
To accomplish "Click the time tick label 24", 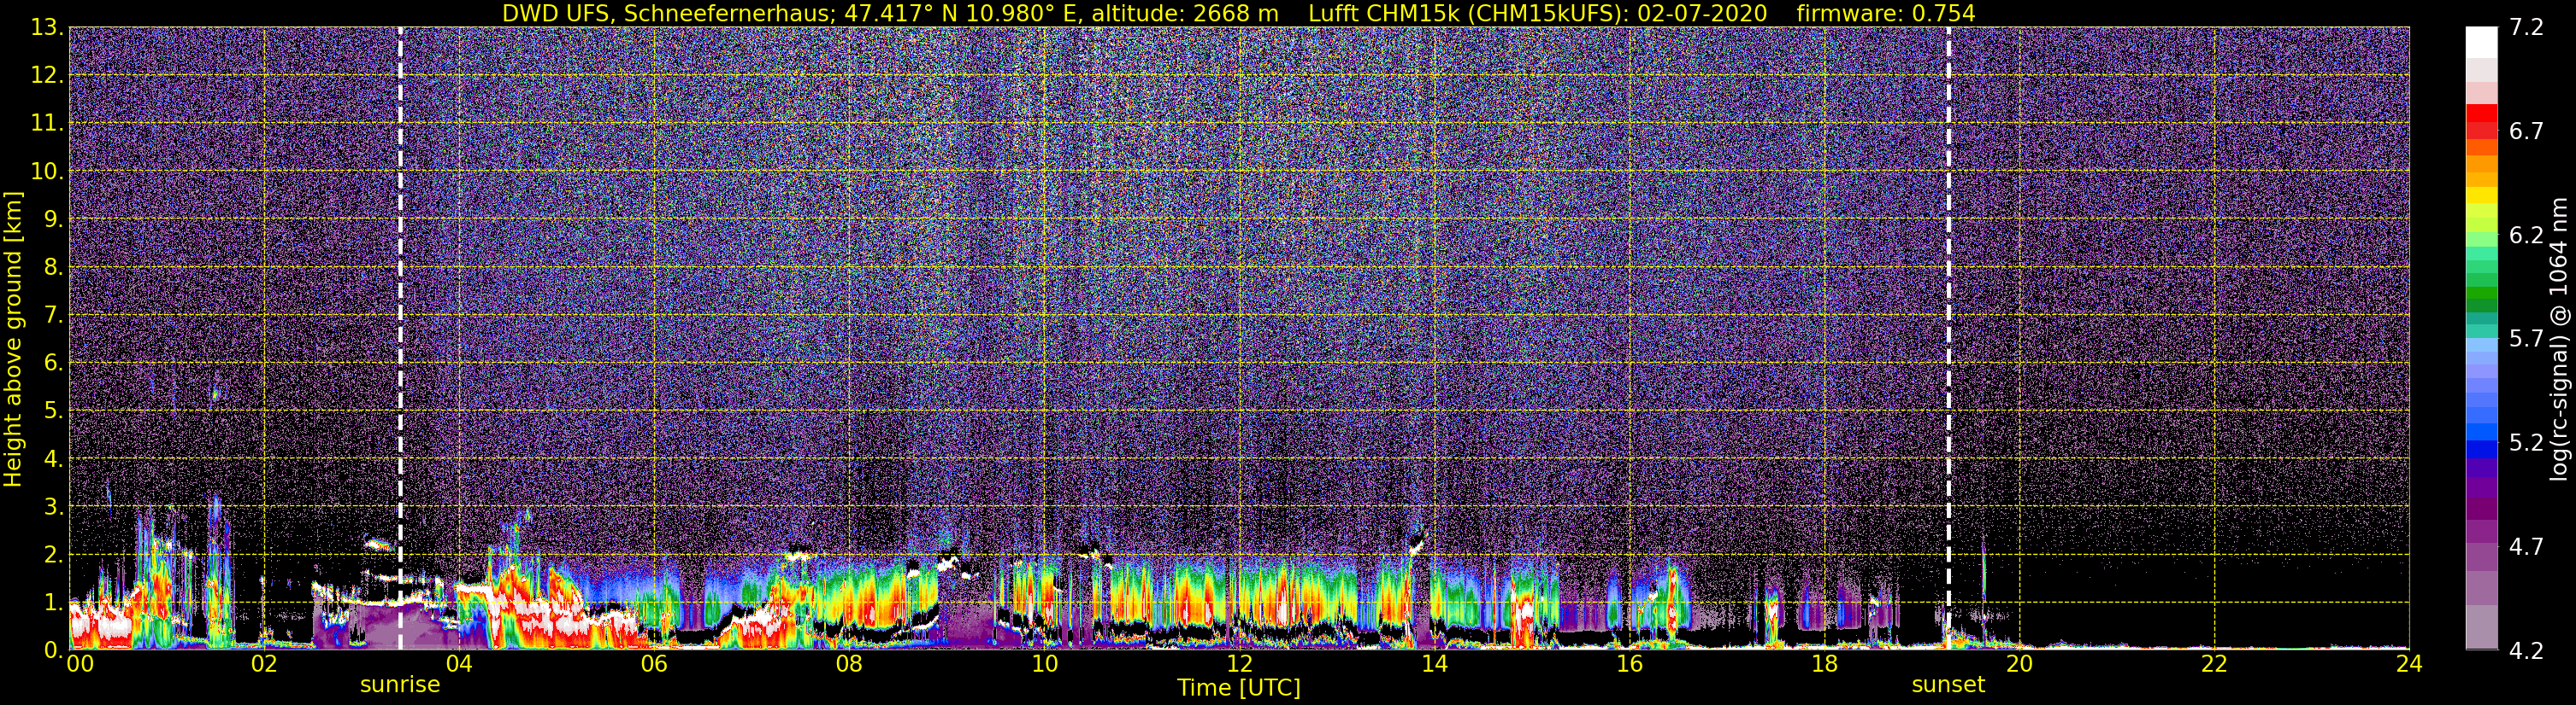I will point(2409,663).
